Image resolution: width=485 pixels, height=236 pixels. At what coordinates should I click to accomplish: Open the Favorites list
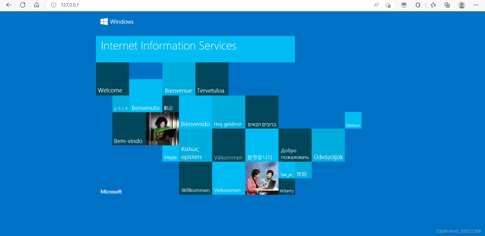click(433, 5)
